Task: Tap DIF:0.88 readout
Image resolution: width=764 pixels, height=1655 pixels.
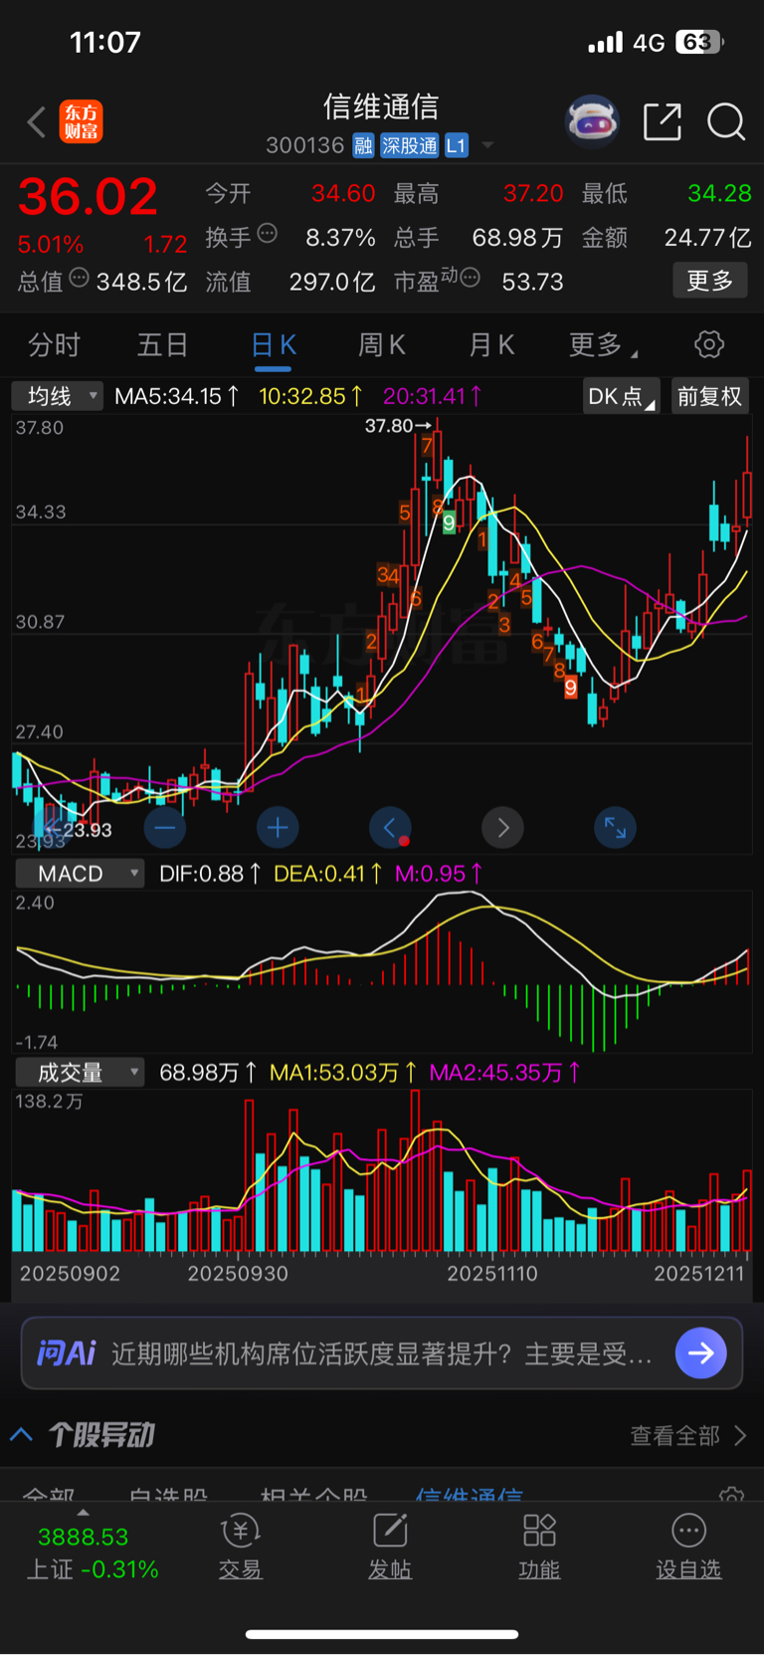Action: pyautogui.click(x=210, y=874)
